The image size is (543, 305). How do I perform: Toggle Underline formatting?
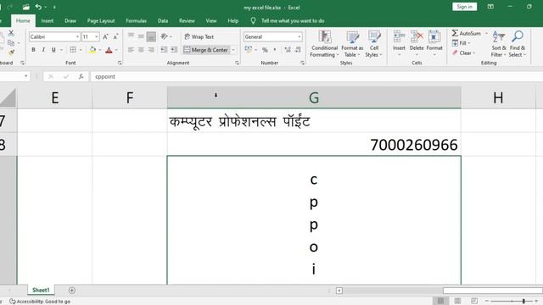coord(53,50)
